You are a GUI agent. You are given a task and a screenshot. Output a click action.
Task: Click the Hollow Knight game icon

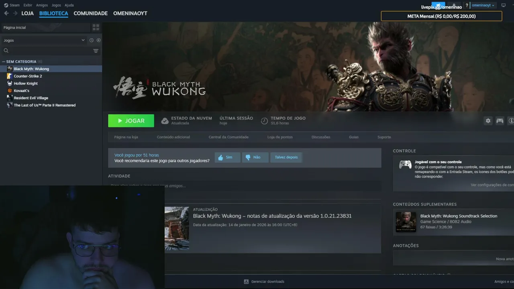[x=10, y=83]
